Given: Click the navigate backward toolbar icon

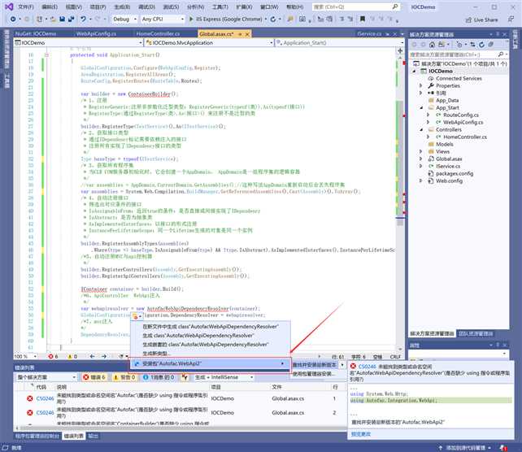Looking at the screenshot, I should pos(13,20).
